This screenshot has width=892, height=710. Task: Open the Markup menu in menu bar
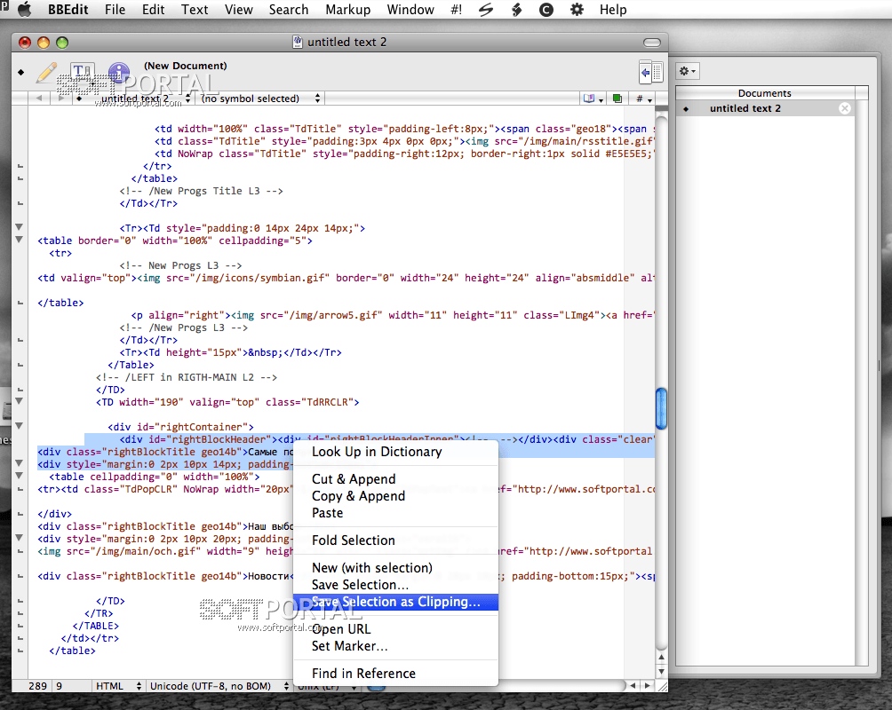(x=346, y=10)
